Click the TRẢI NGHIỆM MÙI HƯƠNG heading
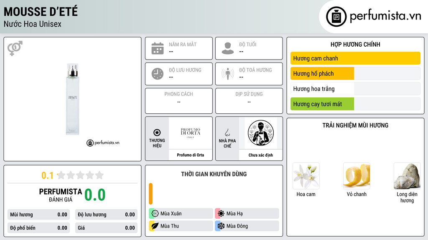This screenshot has height=240, width=428. tap(355, 125)
